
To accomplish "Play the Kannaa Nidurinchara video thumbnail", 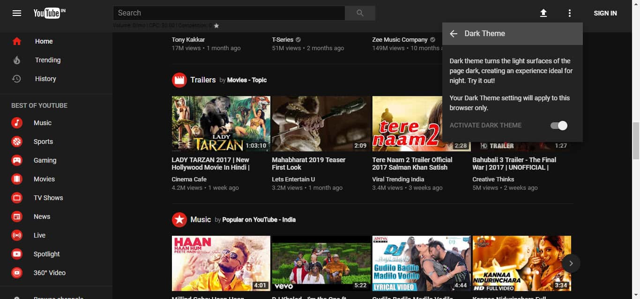I will point(522,263).
